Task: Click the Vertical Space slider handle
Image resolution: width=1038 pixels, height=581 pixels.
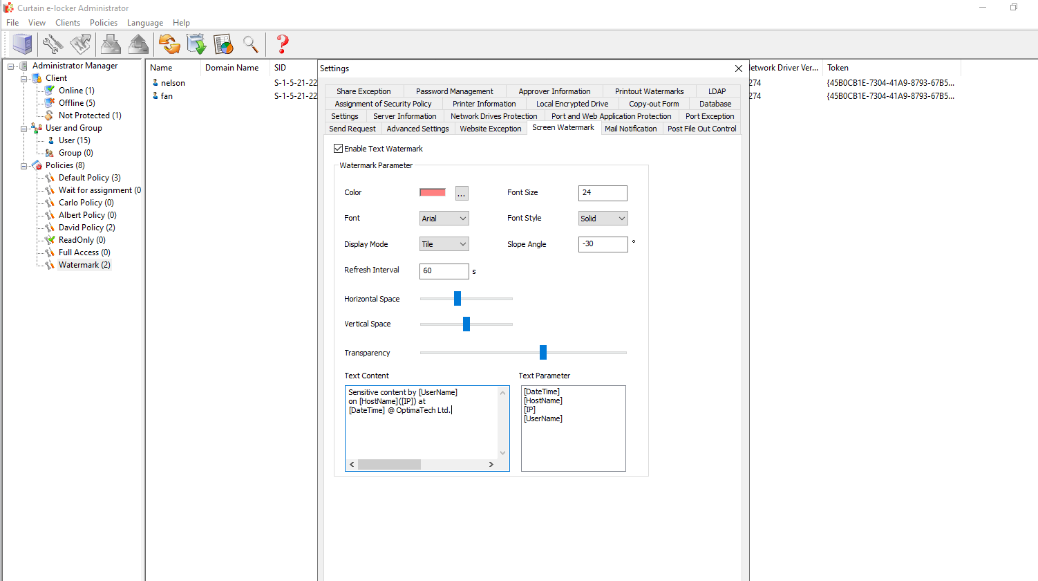Action: (466, 324)
